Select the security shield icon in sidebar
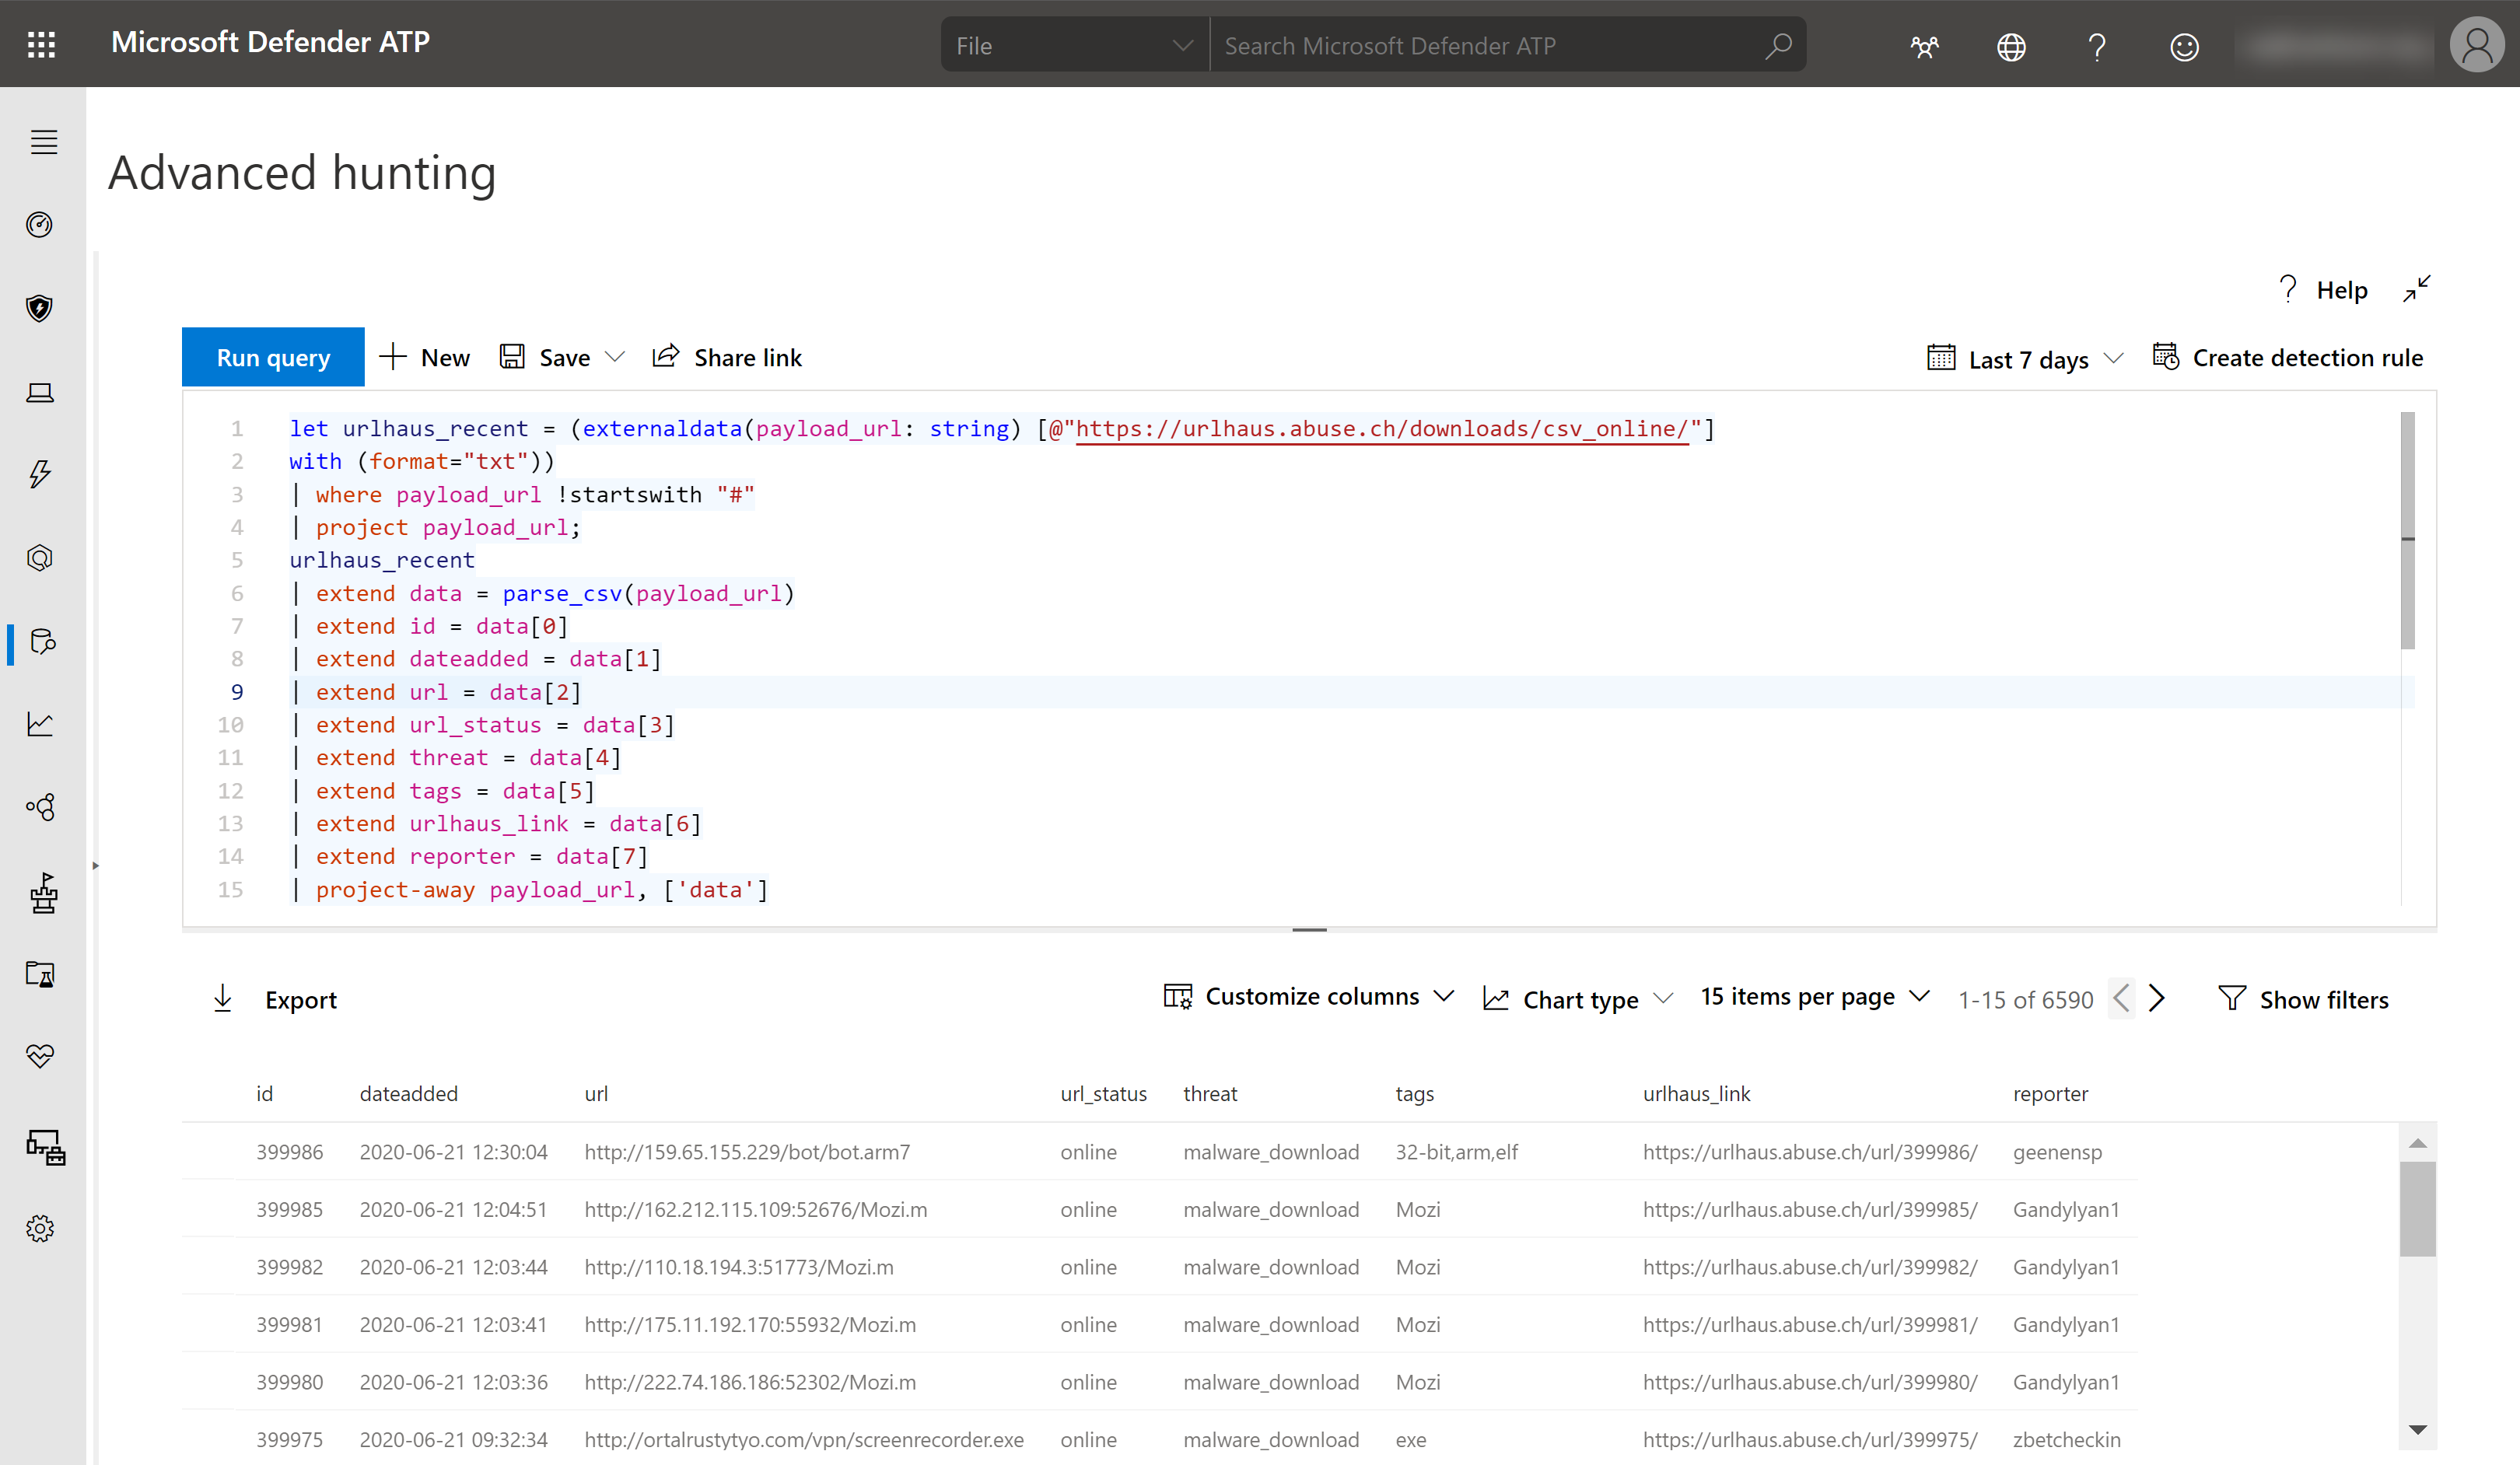The width and height of the screenshot is (2520, 1465). coord(40,308)
